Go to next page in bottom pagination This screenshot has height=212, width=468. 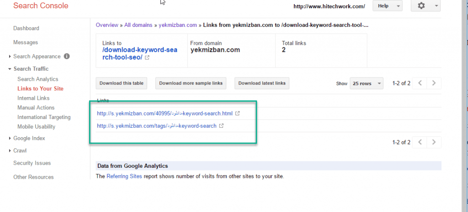[x=434, y=142]
